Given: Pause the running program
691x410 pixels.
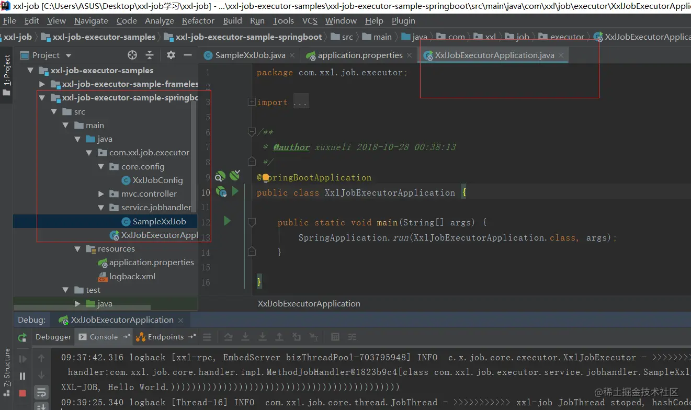Looking at the screenshot, I should (22, 376).
